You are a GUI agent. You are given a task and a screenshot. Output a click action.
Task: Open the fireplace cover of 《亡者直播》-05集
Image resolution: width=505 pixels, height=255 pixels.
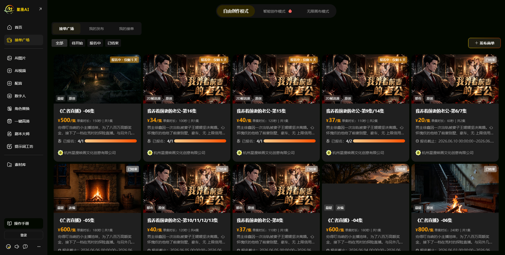tap(97, 188)
